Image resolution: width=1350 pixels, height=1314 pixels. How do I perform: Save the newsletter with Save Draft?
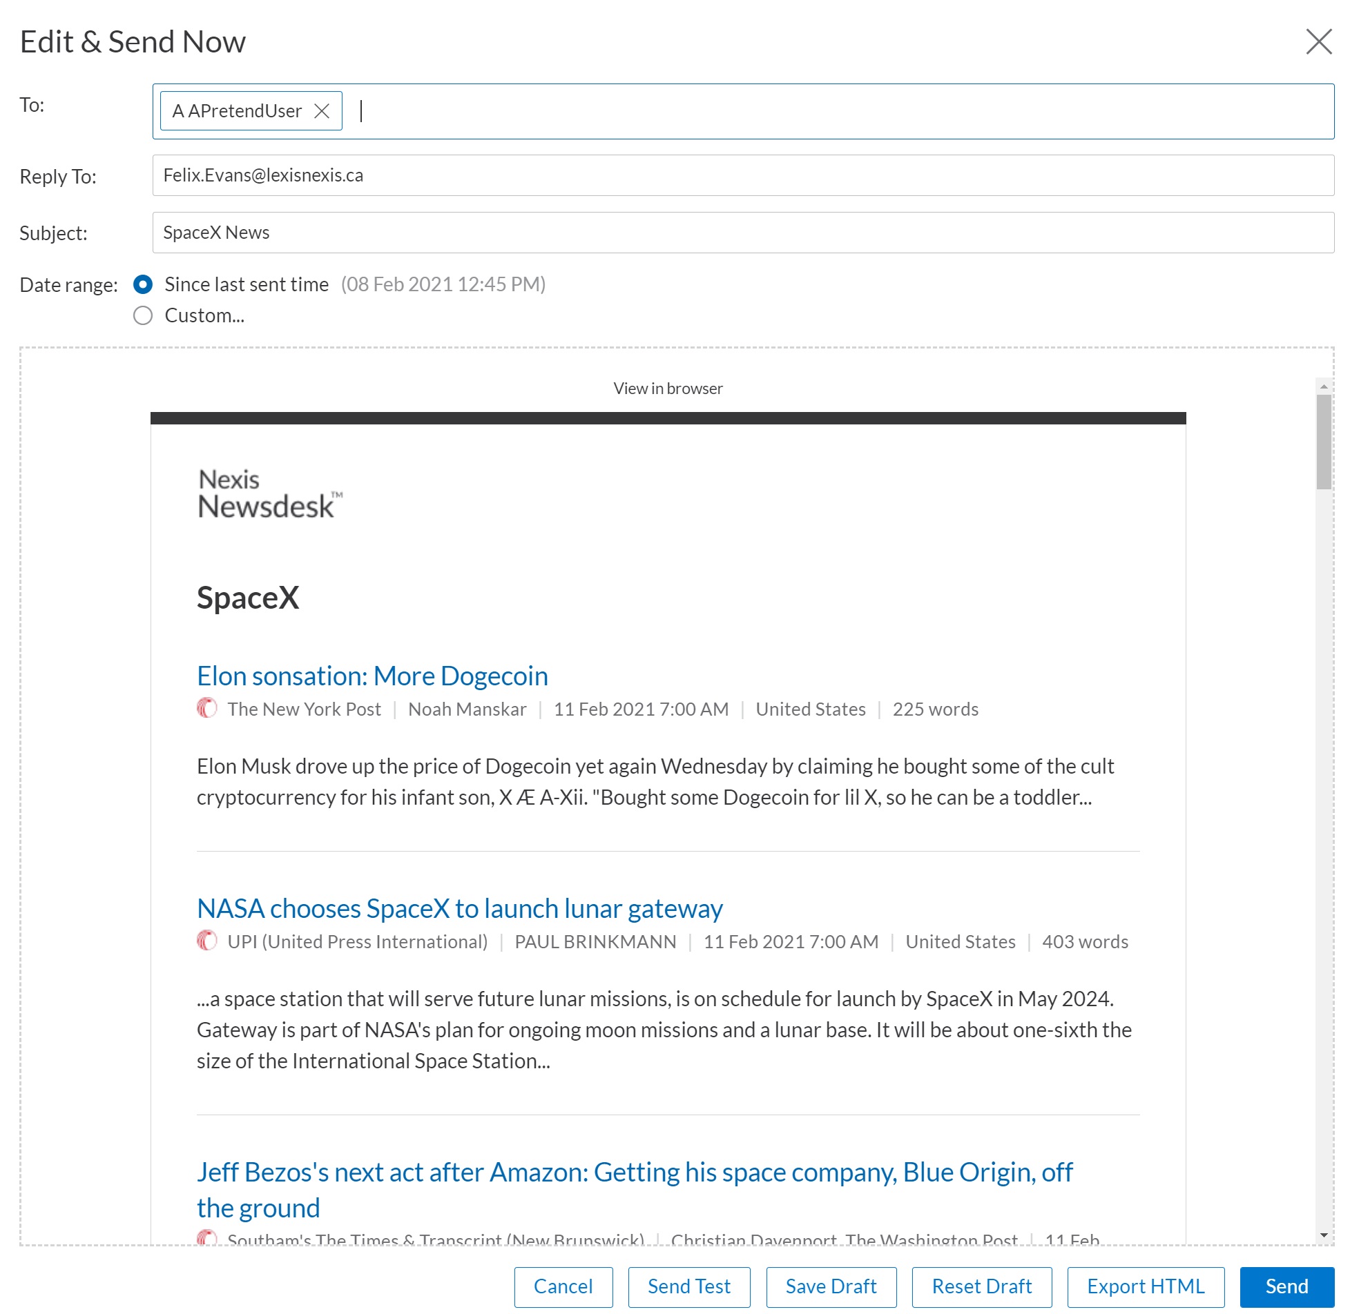[831, 1286]
